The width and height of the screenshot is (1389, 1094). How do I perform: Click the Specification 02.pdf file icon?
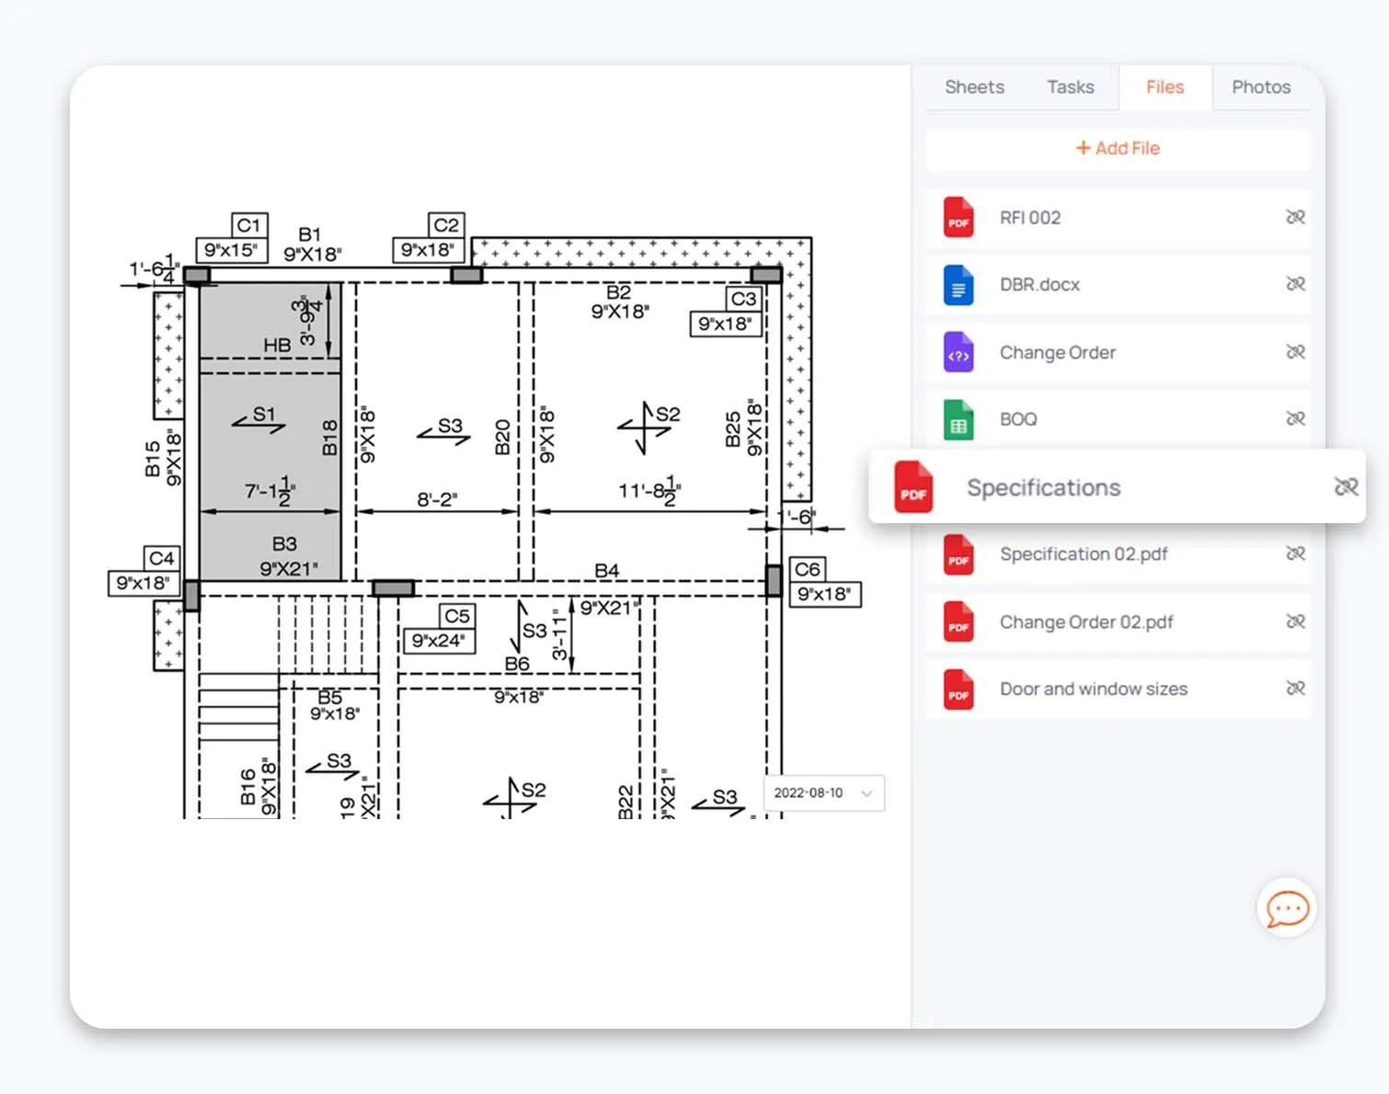pyautogui.click(x=959, y=554)
